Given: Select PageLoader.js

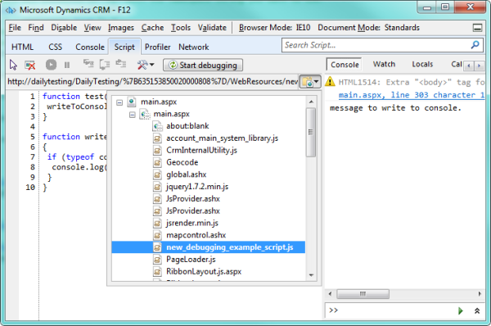Looking at the screenshot, I should (191, 260).
